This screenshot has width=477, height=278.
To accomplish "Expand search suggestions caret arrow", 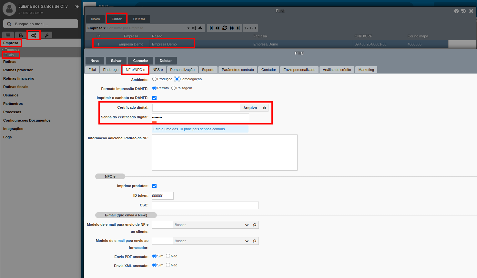I will 188,28.
